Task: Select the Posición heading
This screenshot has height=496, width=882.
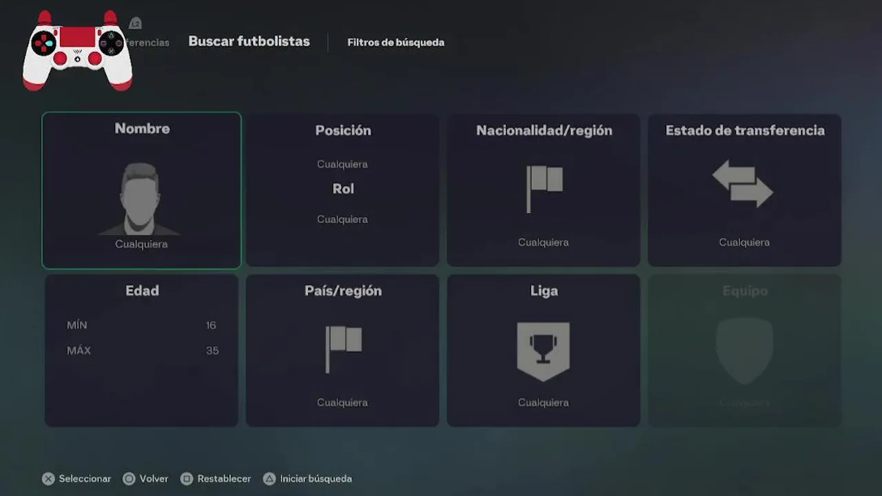Action: click(343, 130)
